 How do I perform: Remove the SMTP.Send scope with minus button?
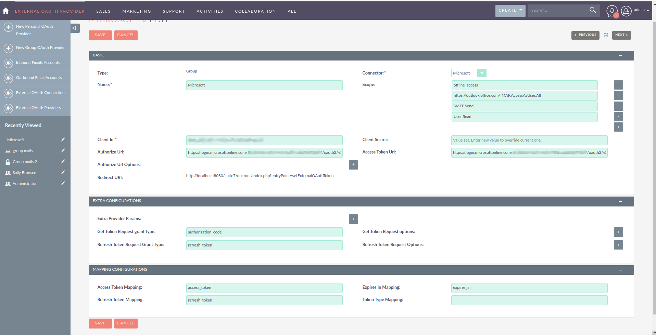618,106
